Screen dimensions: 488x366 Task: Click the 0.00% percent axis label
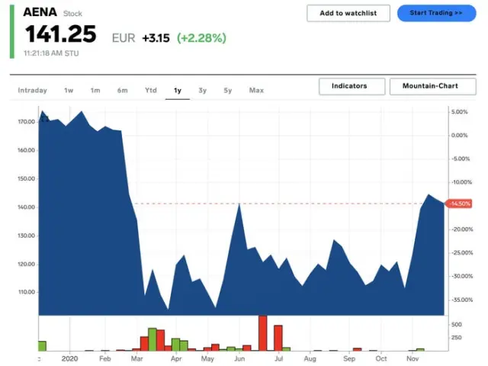[x=459, y=136]
